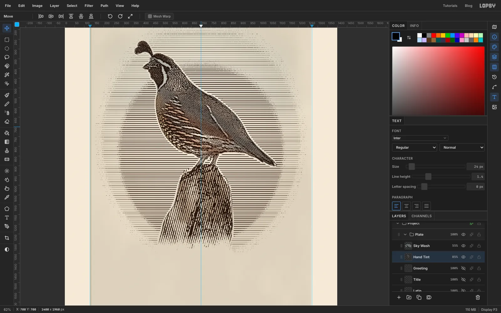Set paragraph alignment to center

coord(406,206)
